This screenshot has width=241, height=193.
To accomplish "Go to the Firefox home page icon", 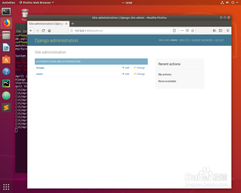I will coord(49,30).
